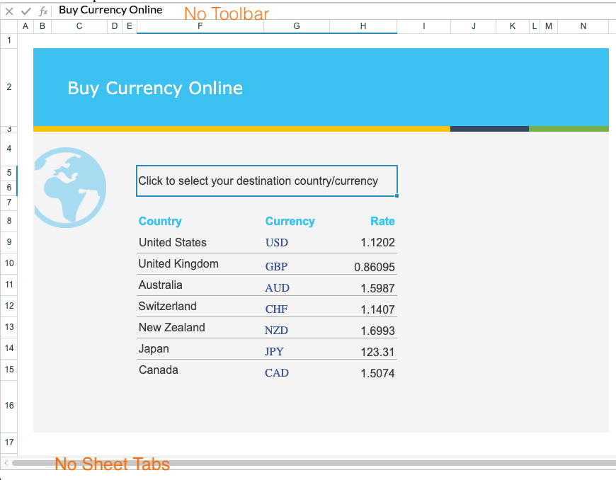Viewport: 616px width, 480px height.
Task: Click the GBP currency link
Action: [276, 267]
